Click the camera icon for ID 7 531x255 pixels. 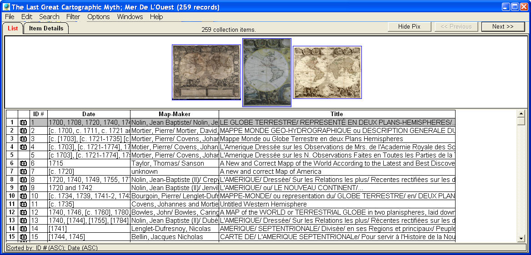click(x=24, y=172)
